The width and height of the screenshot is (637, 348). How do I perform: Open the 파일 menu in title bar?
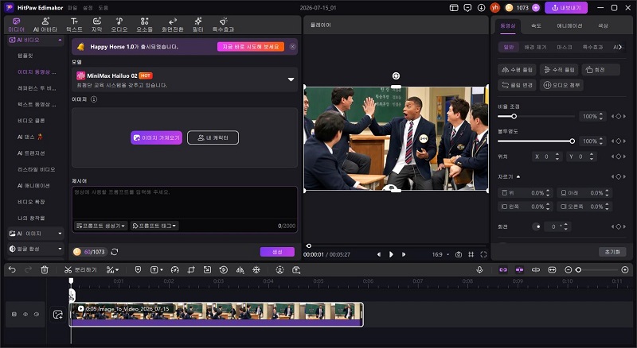[x=72, y=8]
